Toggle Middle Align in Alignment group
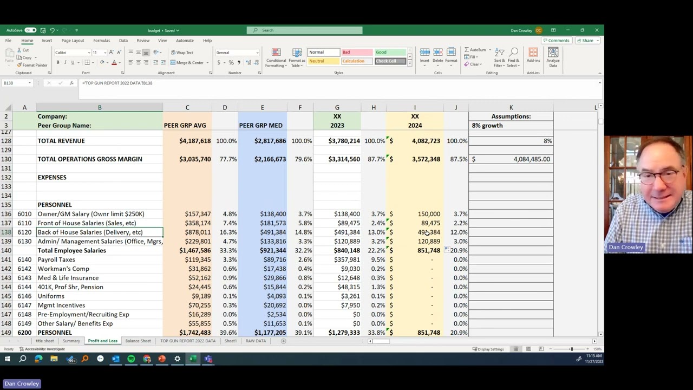This screenshot has width=693, height=390. point(138,53)
